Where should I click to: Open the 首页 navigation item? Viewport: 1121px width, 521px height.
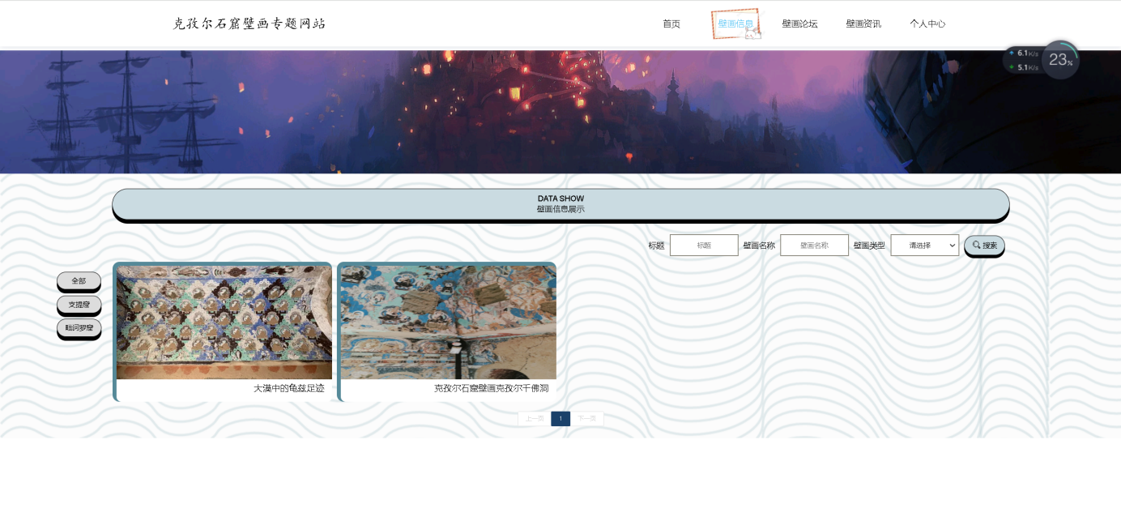click(671, 23)
